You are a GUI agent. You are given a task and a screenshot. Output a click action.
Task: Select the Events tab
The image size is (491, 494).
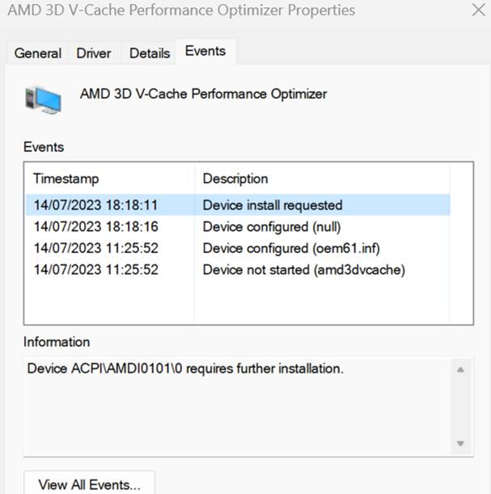click(x=205, y=51)
